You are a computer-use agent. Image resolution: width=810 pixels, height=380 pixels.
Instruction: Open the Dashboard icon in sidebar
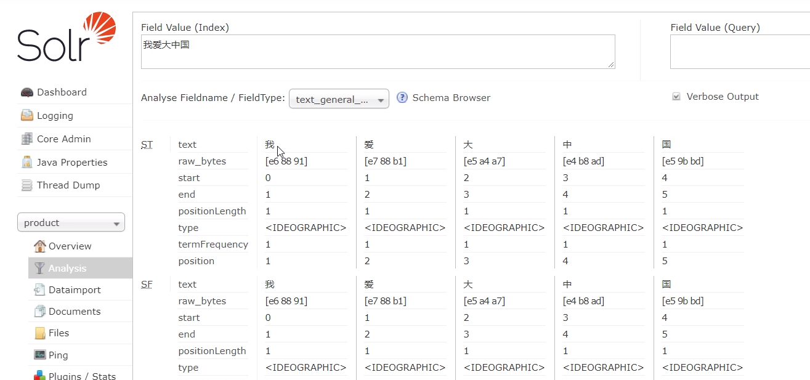pos(27,92)
